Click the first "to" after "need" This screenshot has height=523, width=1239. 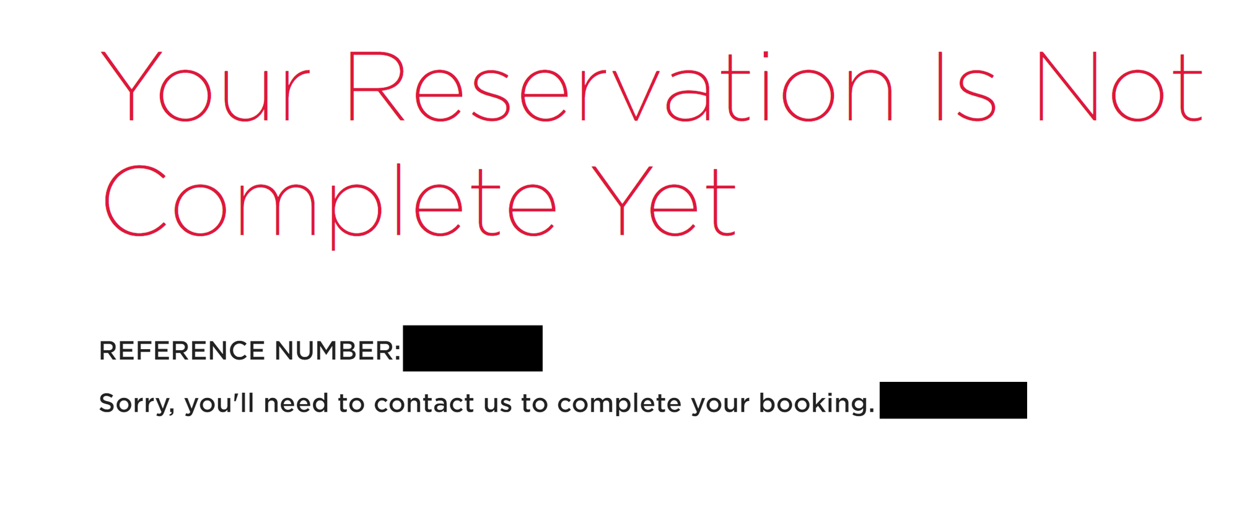point(351,404)
